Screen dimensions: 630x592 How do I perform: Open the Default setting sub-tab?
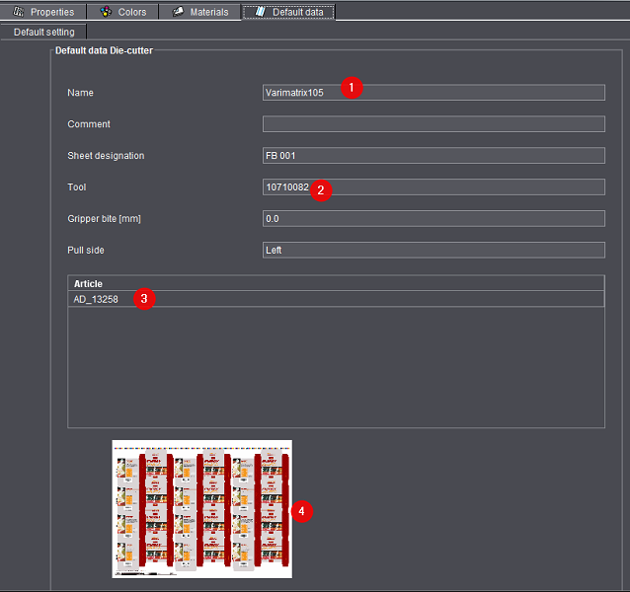pos(43,32)
